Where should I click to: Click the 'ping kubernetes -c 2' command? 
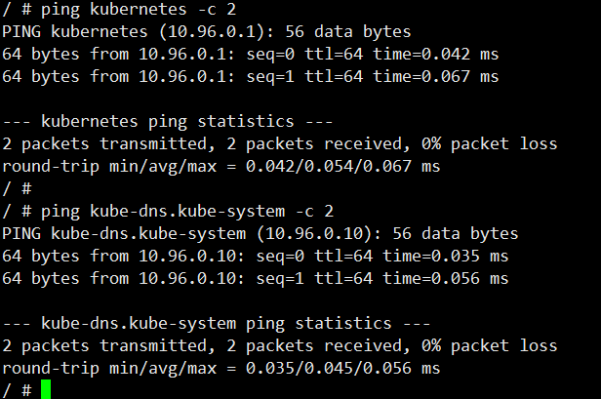coord(139,9)
